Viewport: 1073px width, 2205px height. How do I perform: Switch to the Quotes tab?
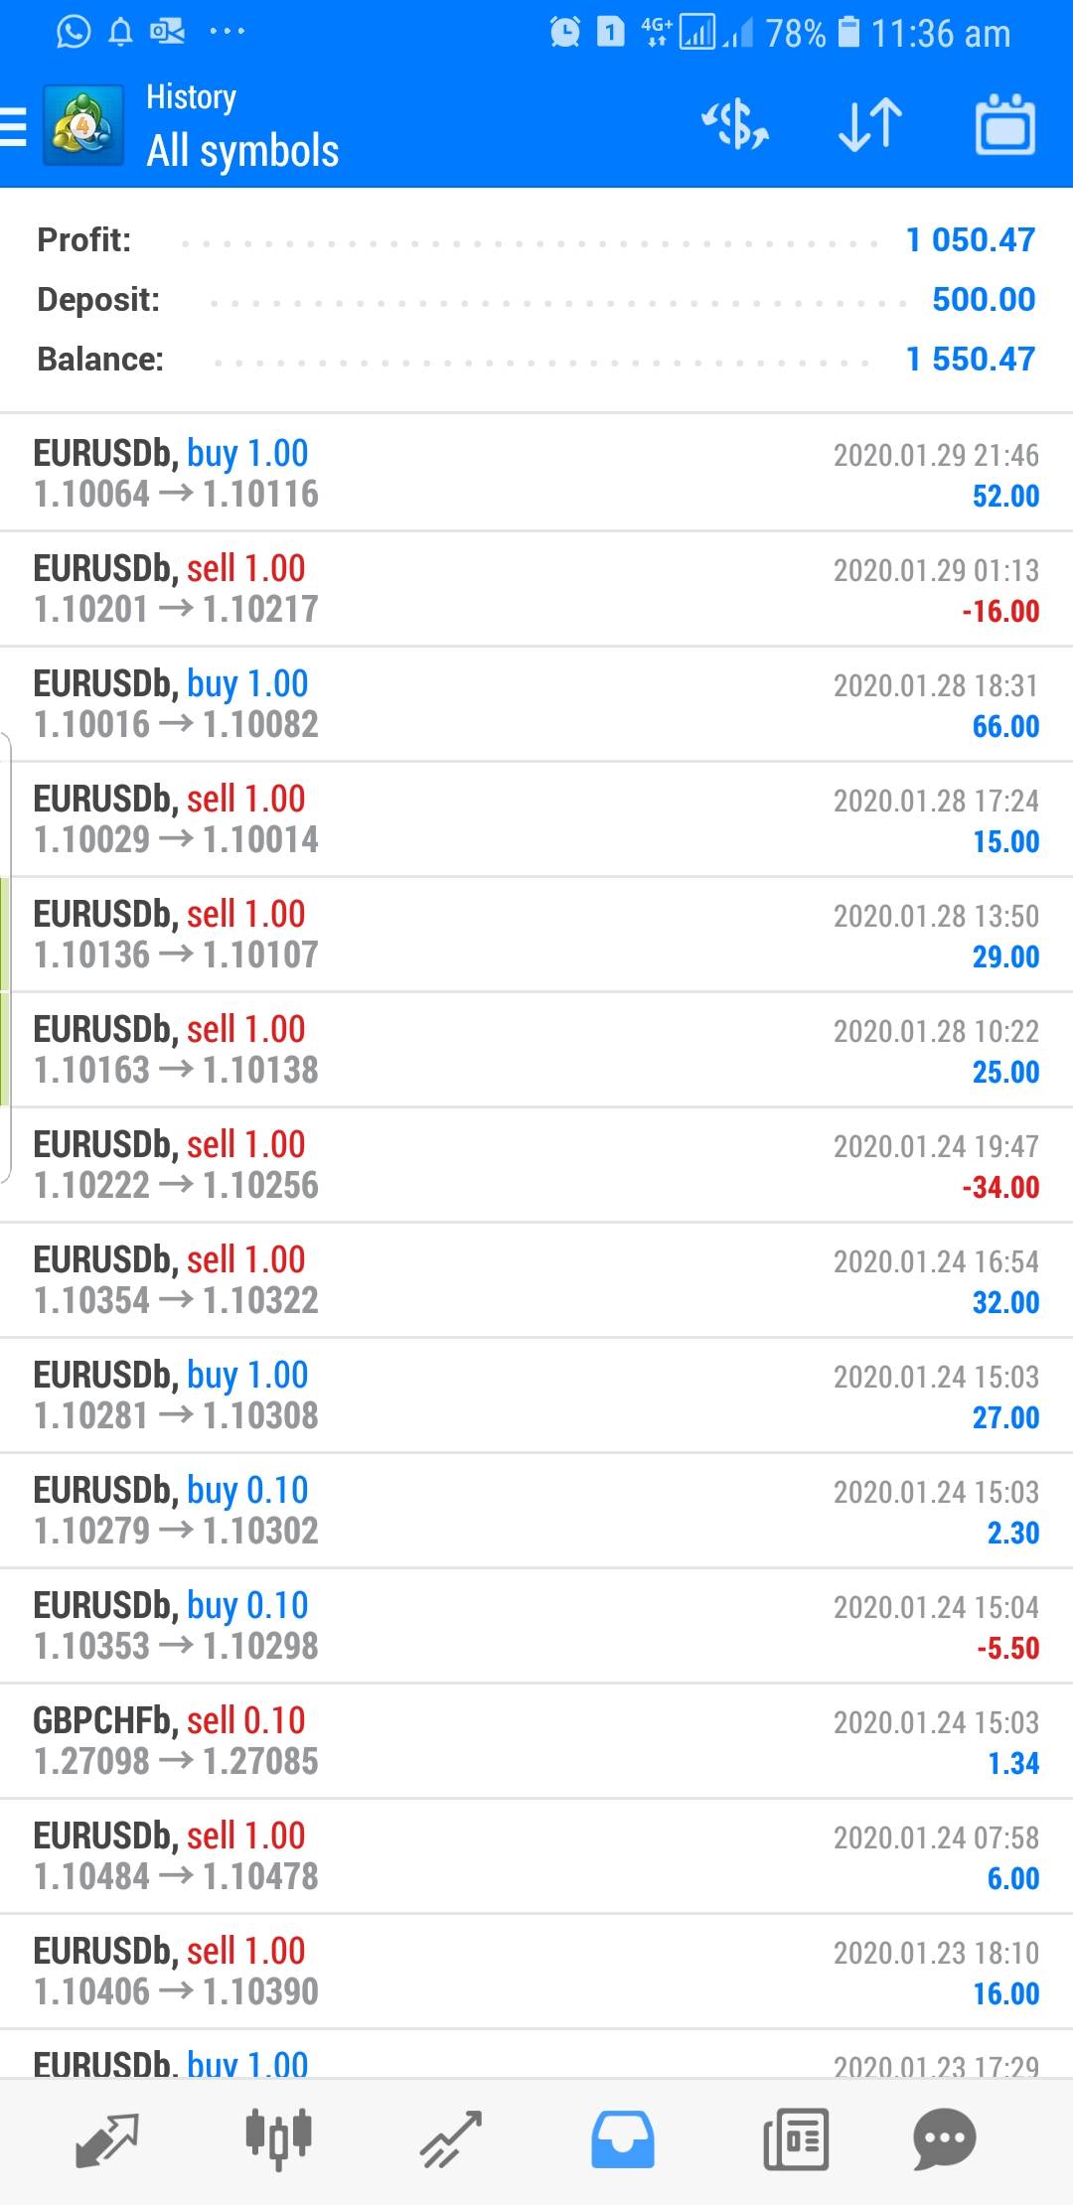click(x=107, y=2138)
